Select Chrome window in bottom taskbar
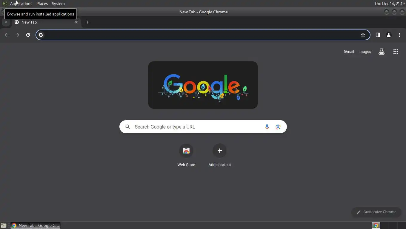The image size is (406, 229). 36,226
